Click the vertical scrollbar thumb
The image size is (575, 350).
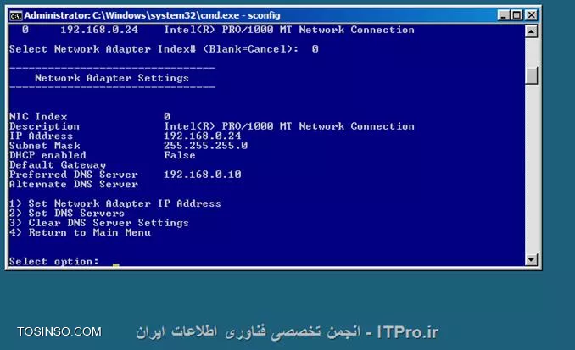[x=531, y=75]
